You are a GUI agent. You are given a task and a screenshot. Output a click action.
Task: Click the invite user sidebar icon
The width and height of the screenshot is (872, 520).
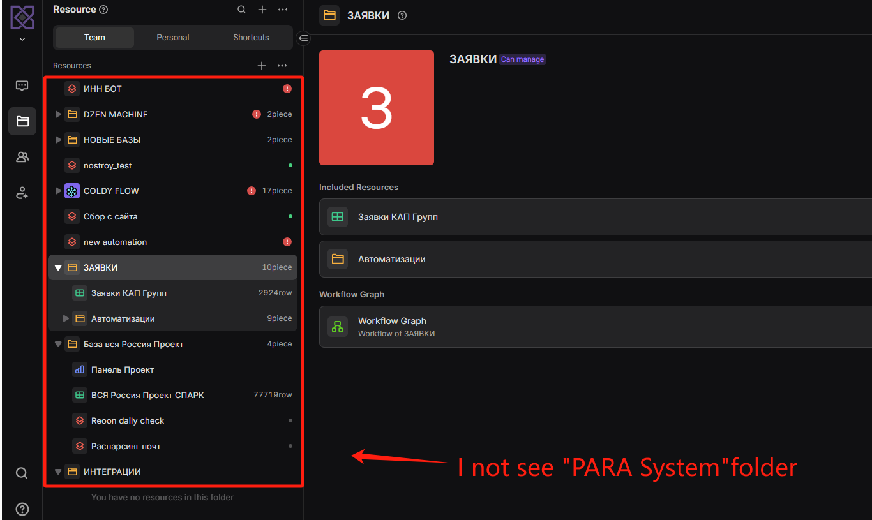click(x=22, y=193)
